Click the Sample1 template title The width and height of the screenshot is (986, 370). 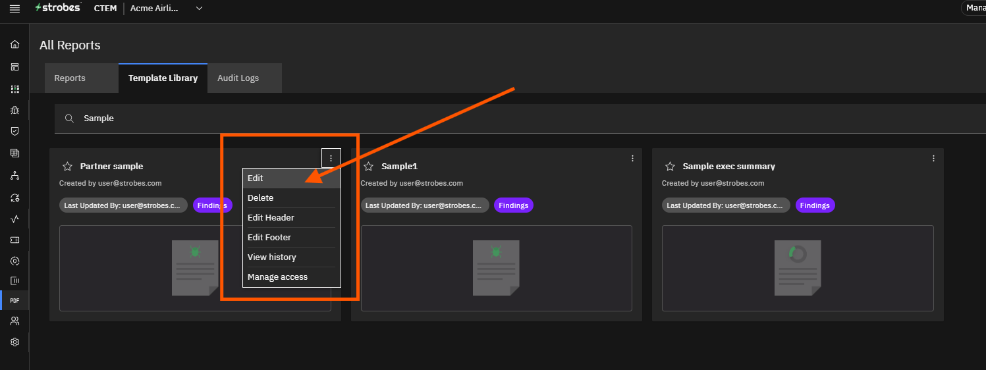point(399,167)
